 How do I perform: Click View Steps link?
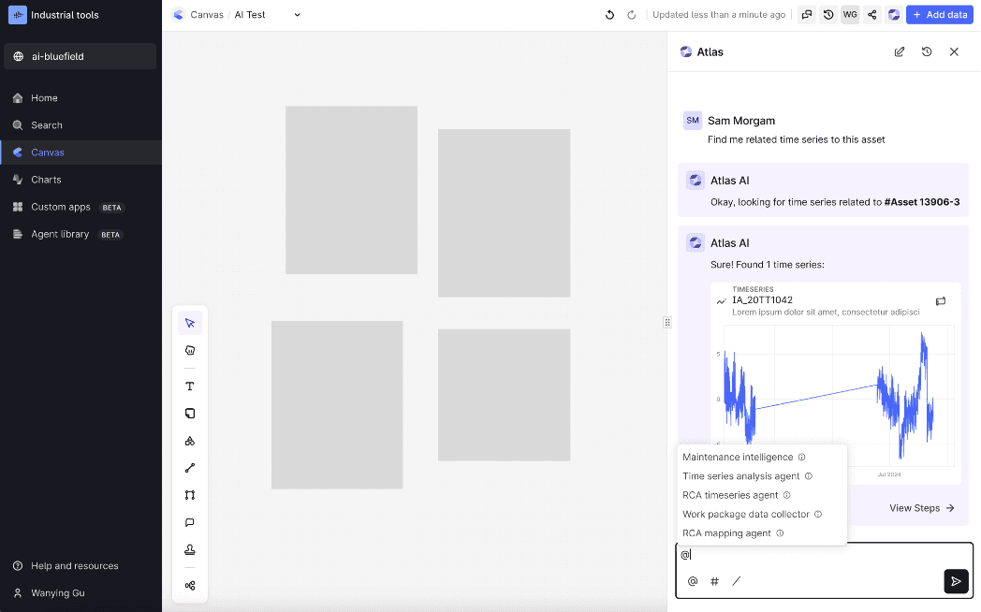click(921, 508)
